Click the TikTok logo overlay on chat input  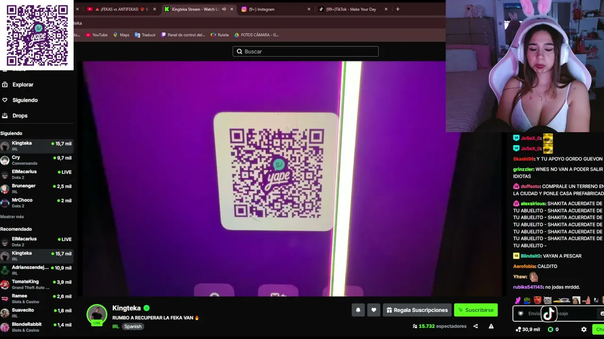tap(548, 314)
